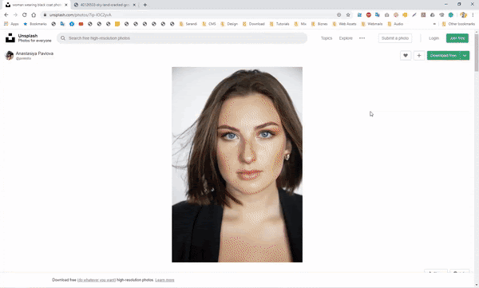Open Anastasiya Pavlova profile name link

(34, 53)
